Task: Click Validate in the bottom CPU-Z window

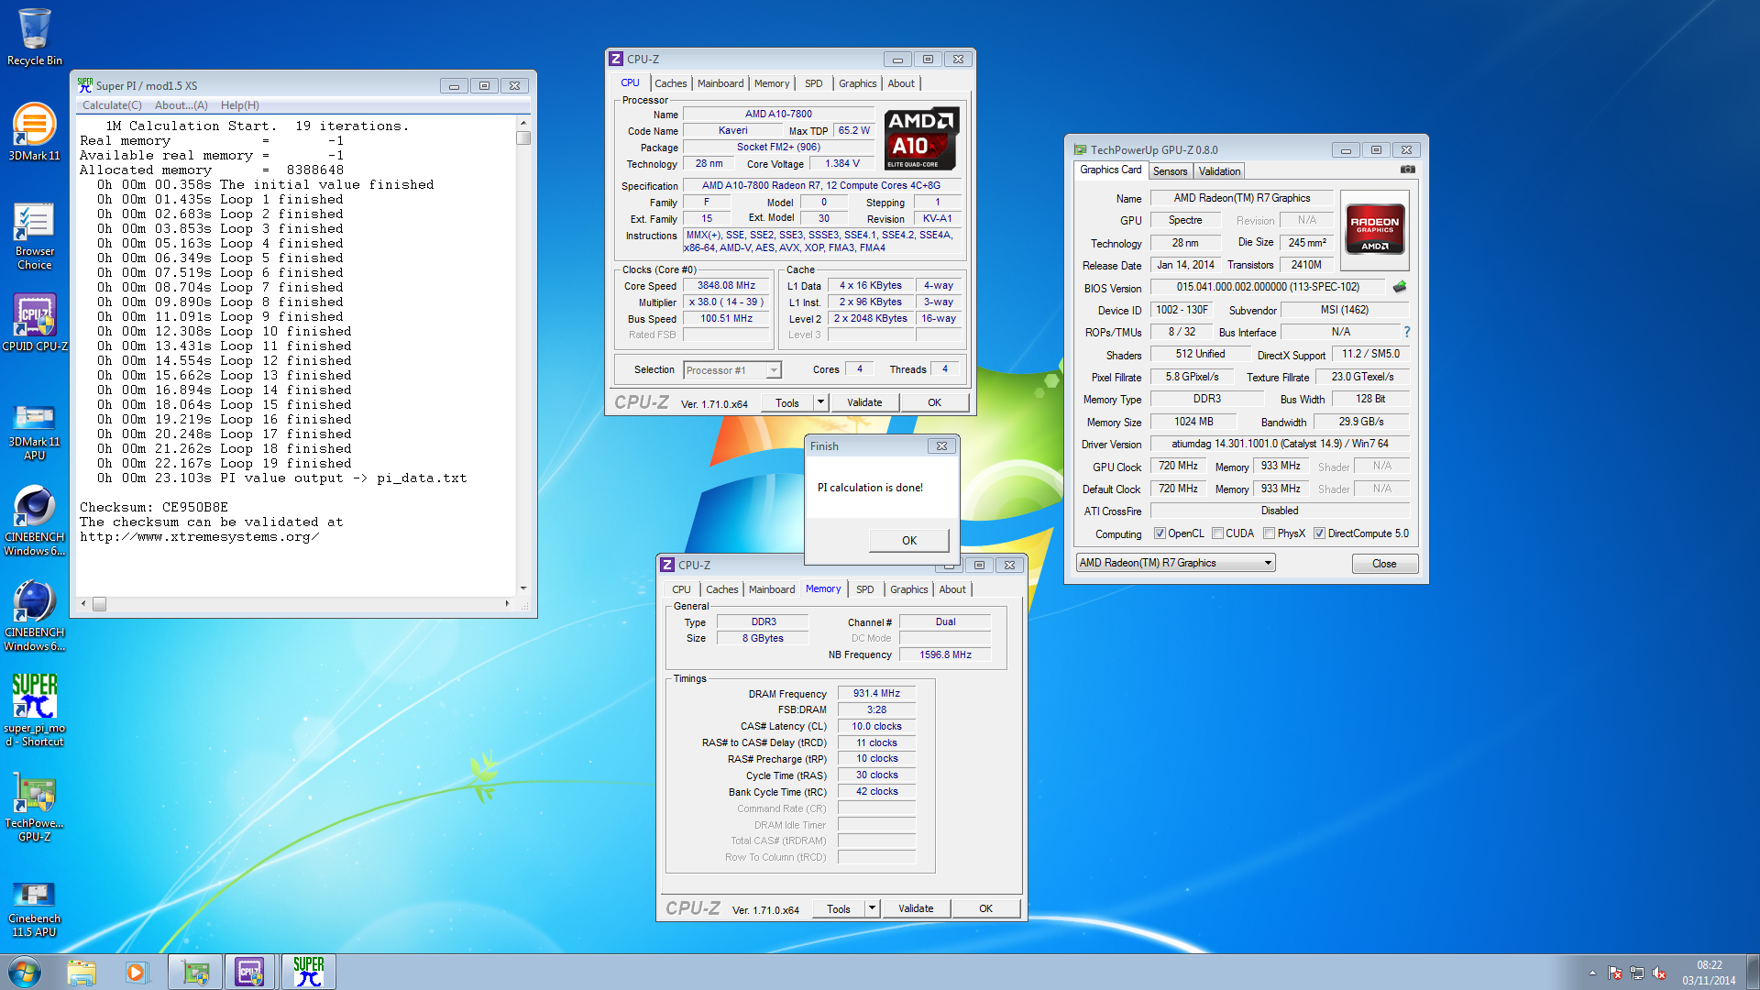Action: tap(916, 908)
